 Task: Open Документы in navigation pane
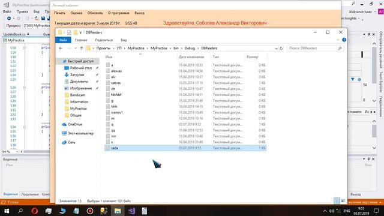(79, 82)
